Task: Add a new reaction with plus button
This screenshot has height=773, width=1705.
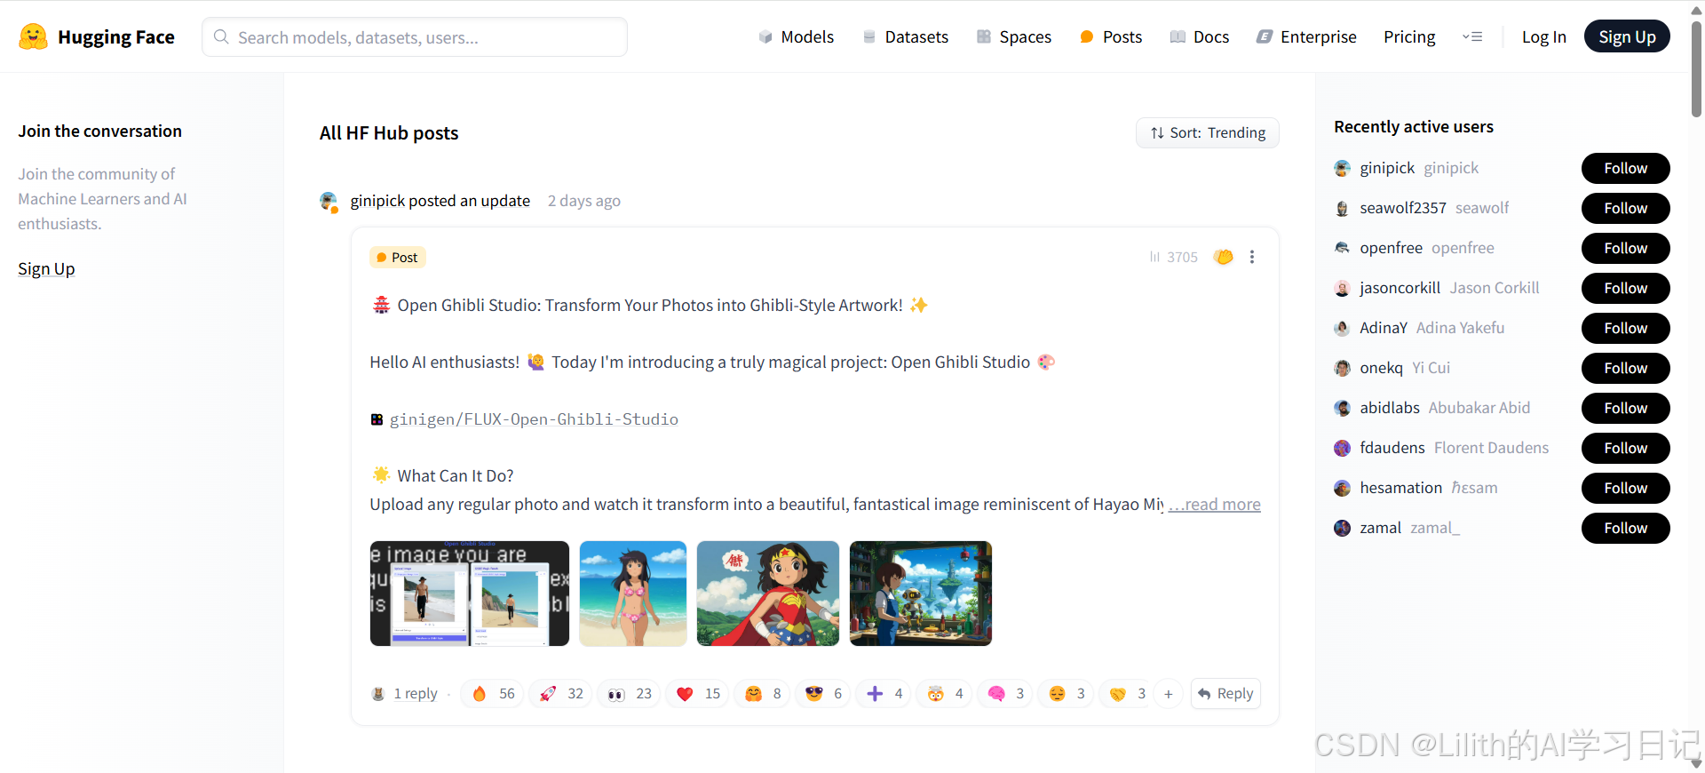Action: [1169, 694]
